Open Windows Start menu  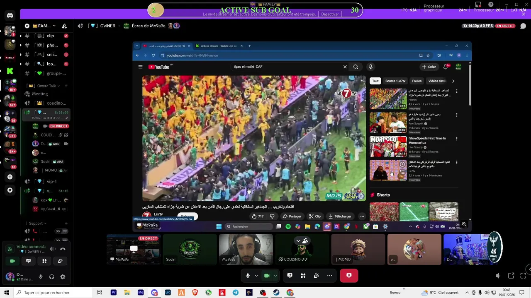(x=7, y=293)
